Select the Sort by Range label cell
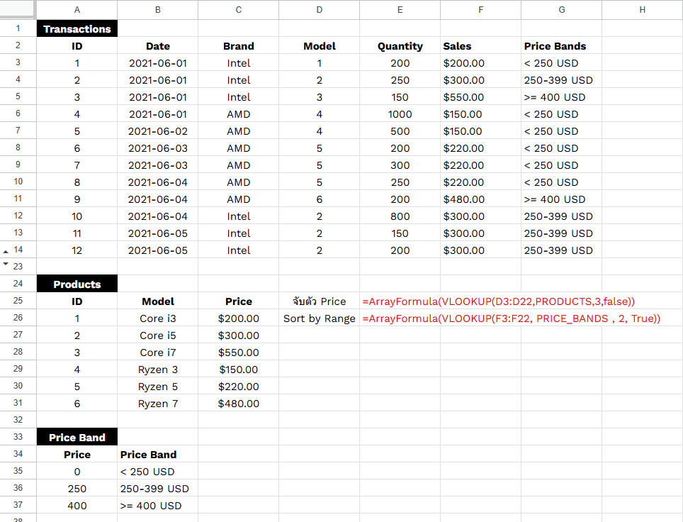683x522 pixels. [319, 318]
